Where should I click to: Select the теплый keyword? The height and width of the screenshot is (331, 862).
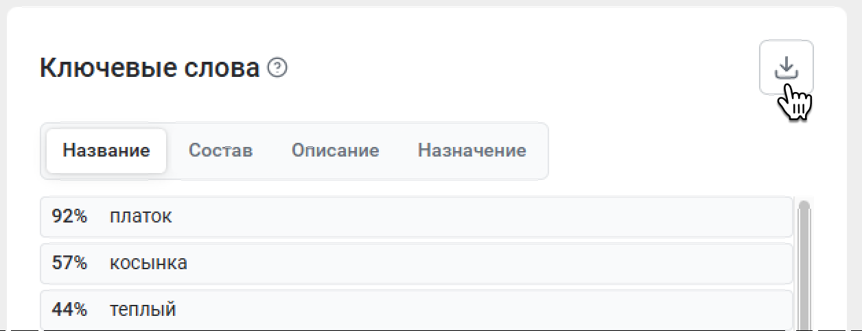143,309
